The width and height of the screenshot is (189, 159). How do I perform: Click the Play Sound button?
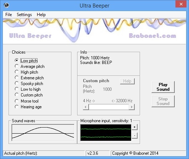coord(163,87)
